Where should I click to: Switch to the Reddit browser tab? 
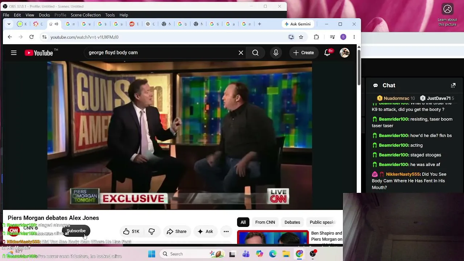click(x=134, y=24)
